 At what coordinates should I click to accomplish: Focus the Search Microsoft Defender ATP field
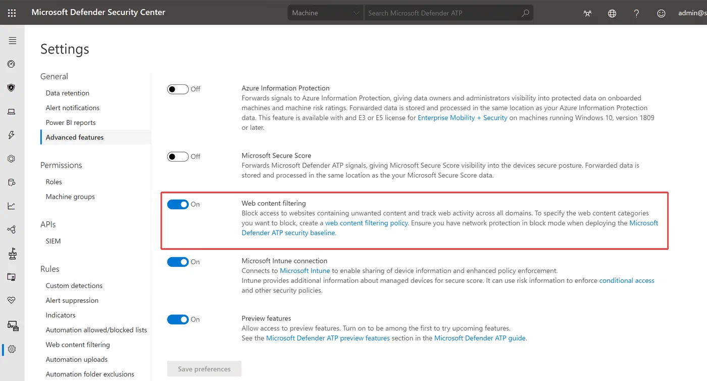[x=442, y=13]
